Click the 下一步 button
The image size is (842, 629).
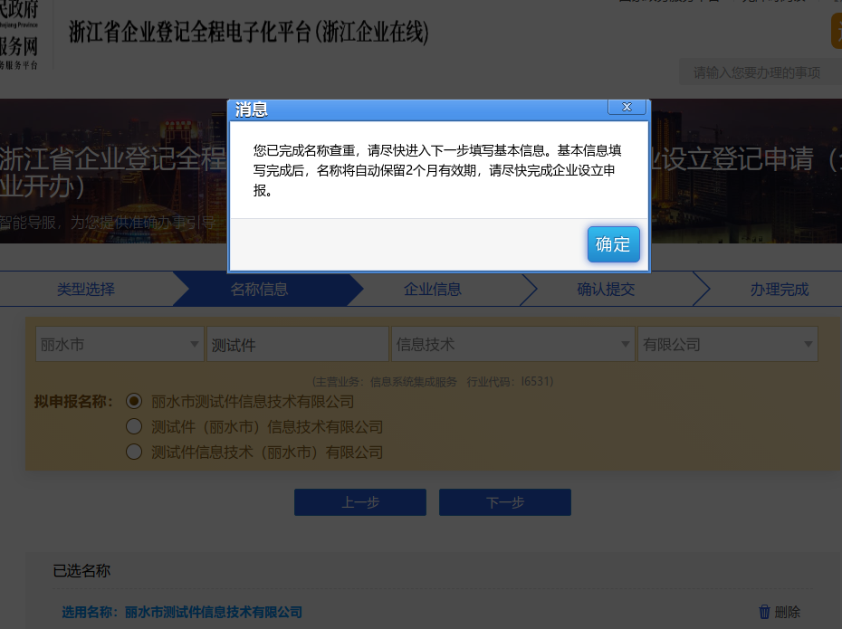tap(505, 502)
